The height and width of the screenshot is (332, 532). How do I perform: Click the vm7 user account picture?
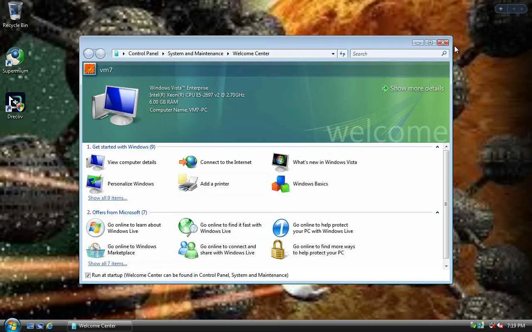point(90,69)
